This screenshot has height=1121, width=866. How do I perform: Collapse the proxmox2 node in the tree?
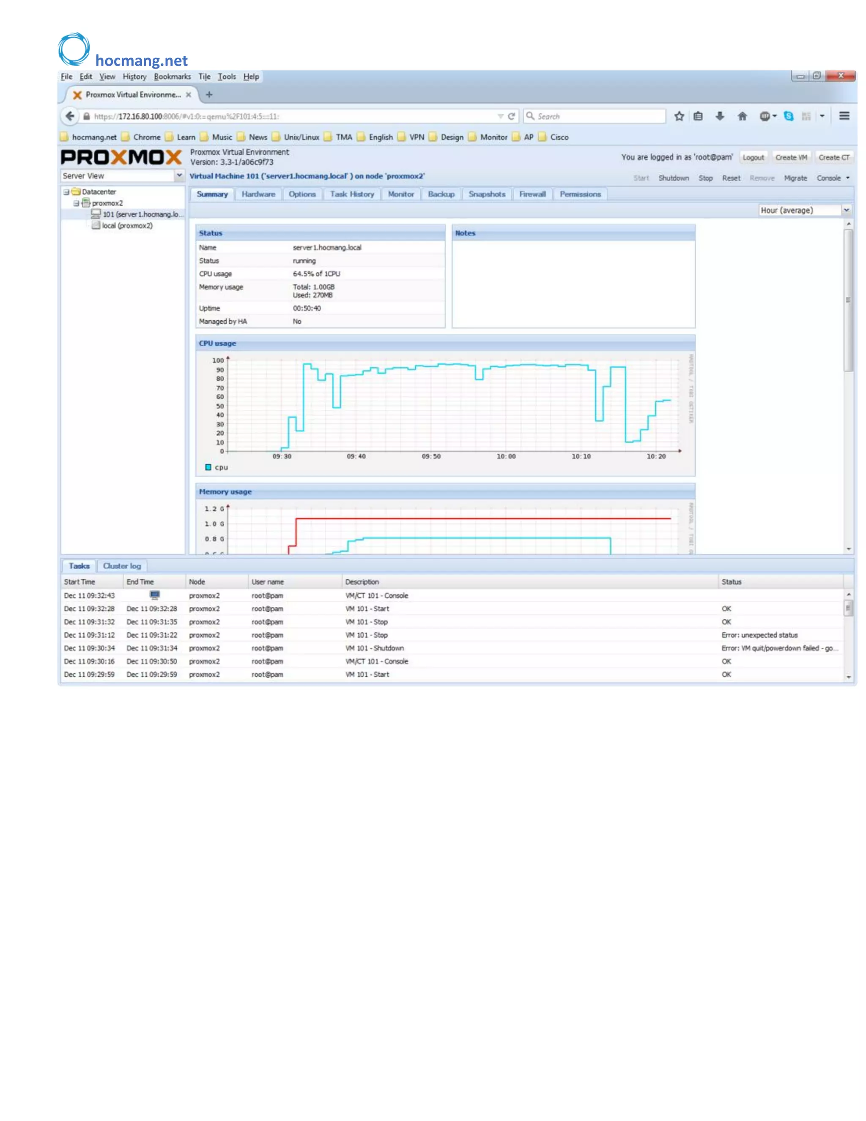76,203
